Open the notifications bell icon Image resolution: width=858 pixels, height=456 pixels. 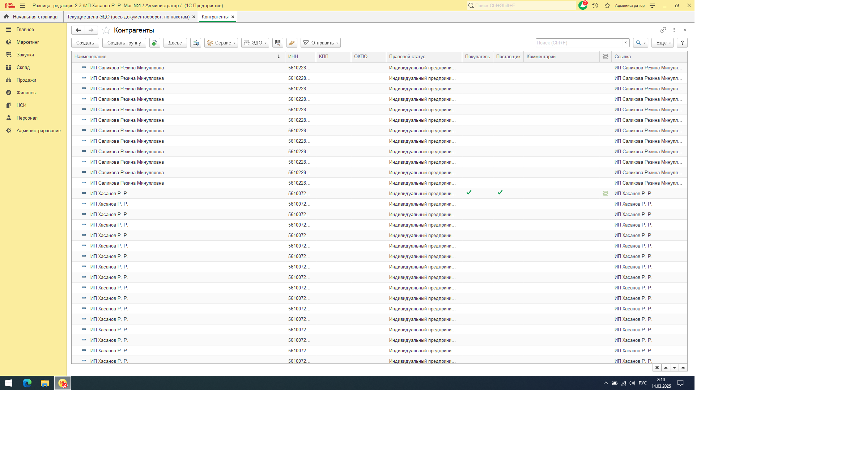tap(582, 5)
